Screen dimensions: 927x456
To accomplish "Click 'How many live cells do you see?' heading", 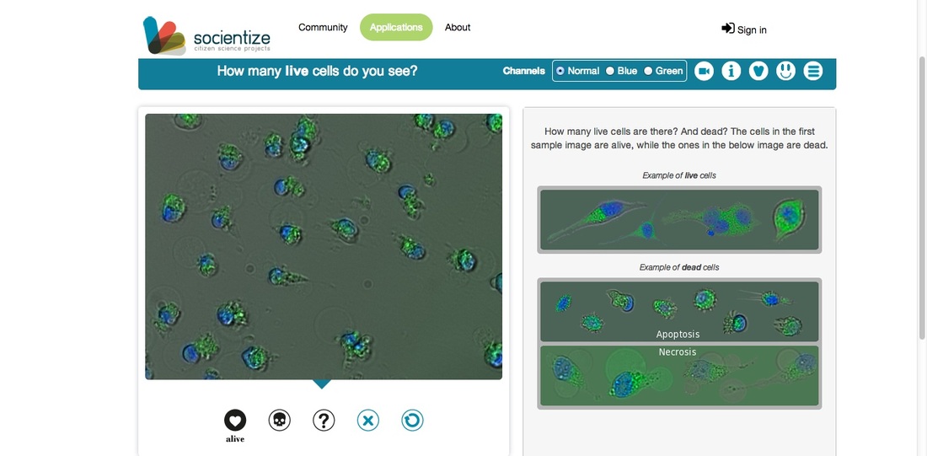I will (x=318, y=71).
